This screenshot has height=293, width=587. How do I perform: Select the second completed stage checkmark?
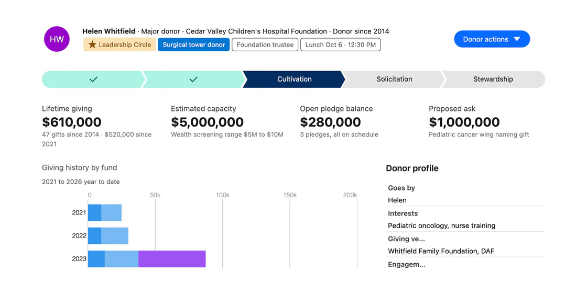(193, 79)
